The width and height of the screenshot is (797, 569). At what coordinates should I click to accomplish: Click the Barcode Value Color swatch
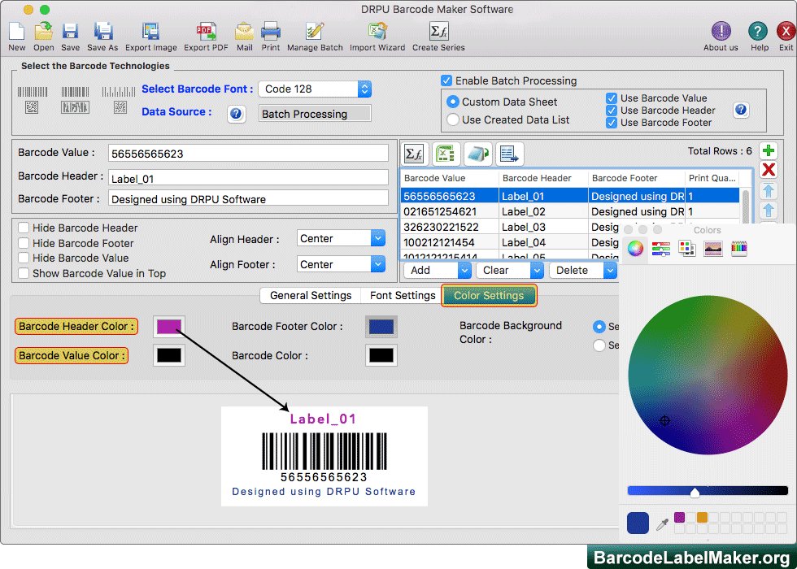[x=169, y=356]
